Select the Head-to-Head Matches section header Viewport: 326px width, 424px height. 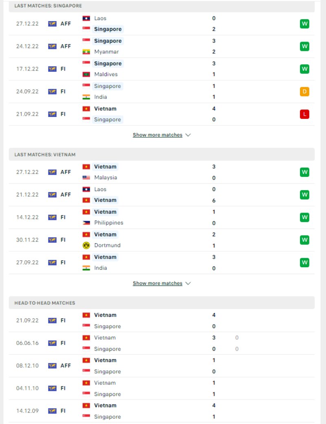(162, 303)
